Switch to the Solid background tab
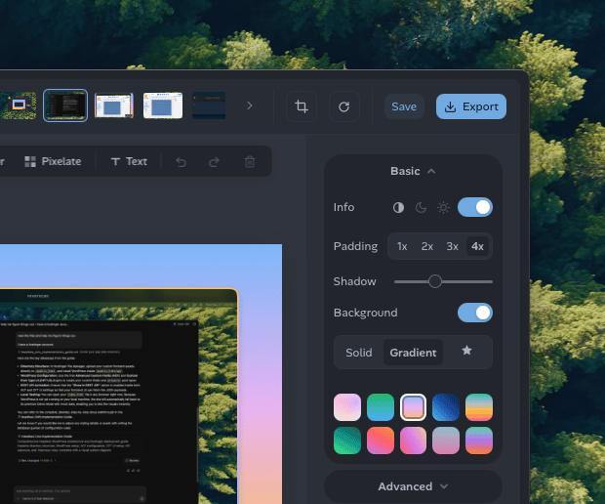Image resolution: width=605 pixels, height=504 pixels. point(359,353)
